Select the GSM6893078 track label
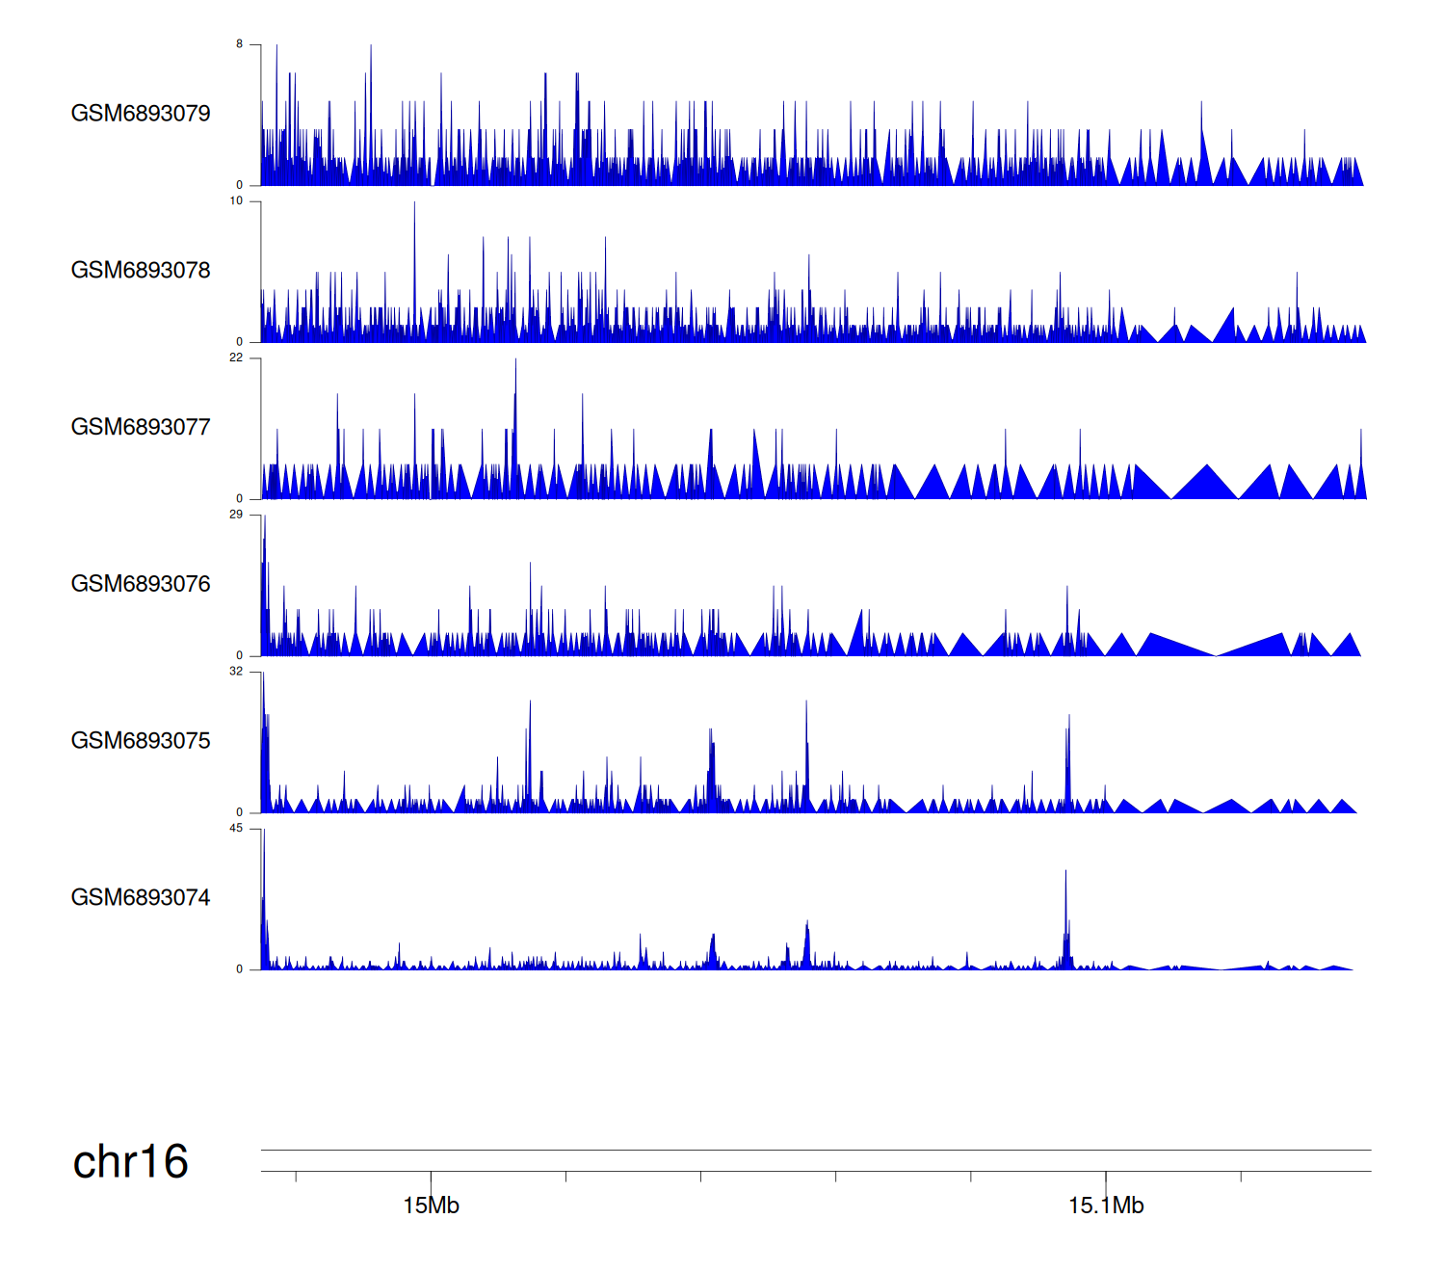1445x1272 pixels. coord(141,271)
